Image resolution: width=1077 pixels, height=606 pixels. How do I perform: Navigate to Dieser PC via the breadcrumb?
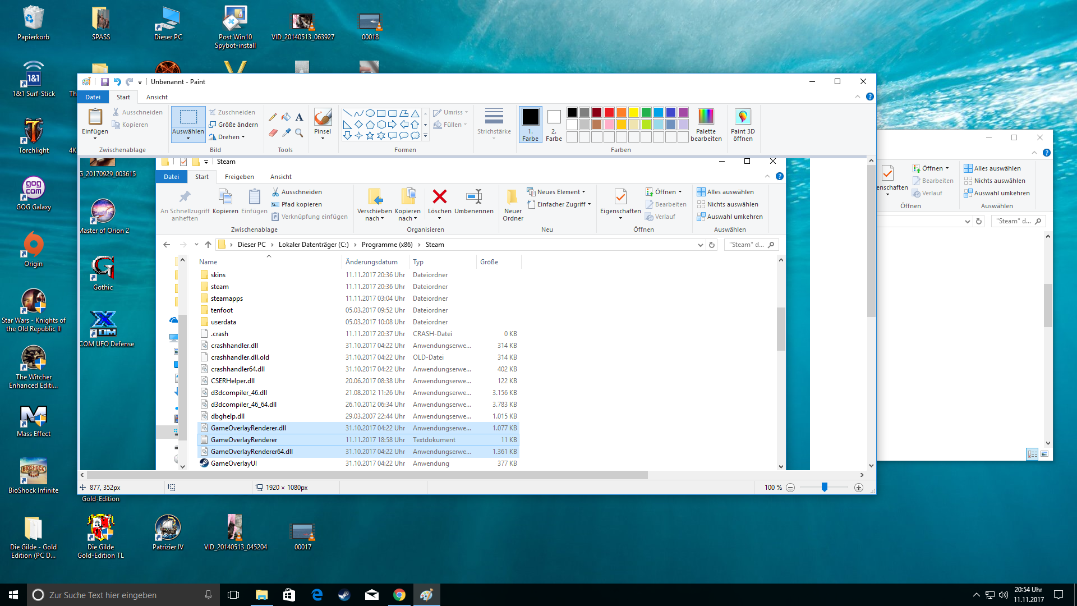tap(252, 244)
